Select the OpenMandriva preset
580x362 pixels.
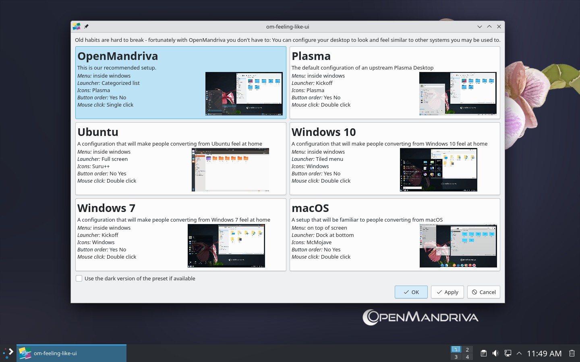180,82
